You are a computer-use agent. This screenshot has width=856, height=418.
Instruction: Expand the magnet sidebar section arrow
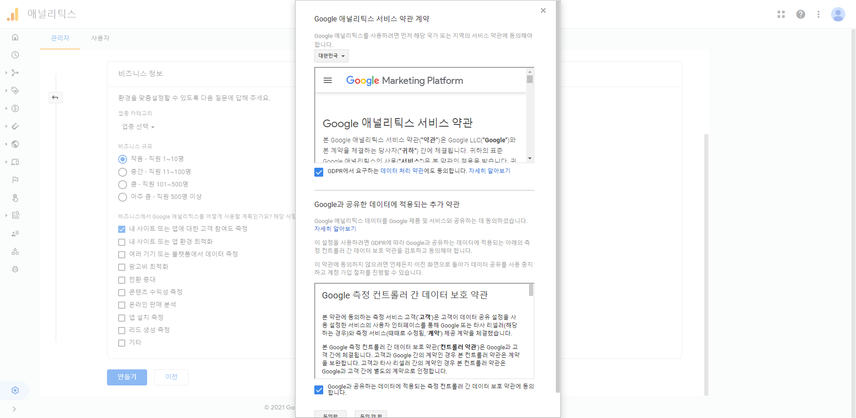6,126
